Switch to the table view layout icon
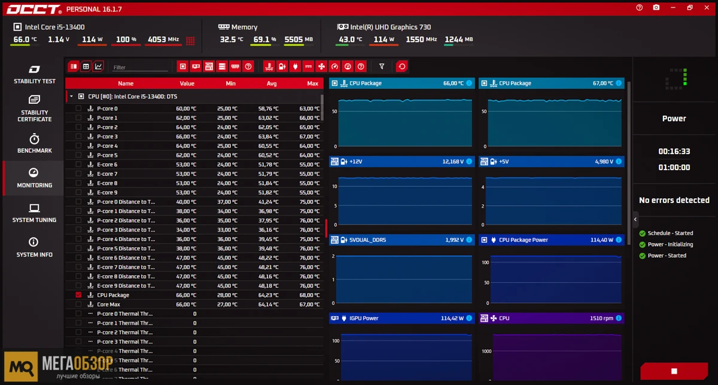Viewport: 718px width, 385px height. tap(86, 66)
